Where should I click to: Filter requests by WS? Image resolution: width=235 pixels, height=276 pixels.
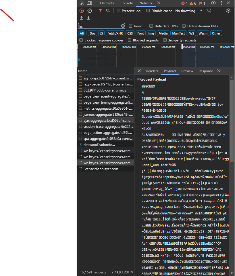192,33
